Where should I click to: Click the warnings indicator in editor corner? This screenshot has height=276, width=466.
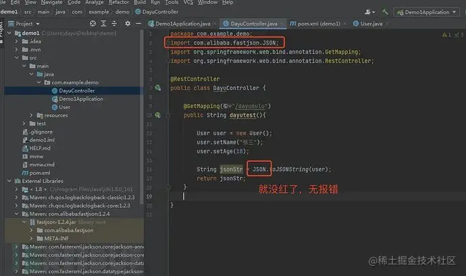click(446, 35)
